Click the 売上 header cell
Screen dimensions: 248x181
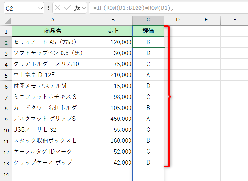[x=113, y=31]
